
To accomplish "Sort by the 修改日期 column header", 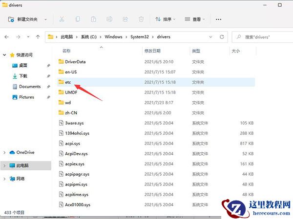I will coord(152,51).
